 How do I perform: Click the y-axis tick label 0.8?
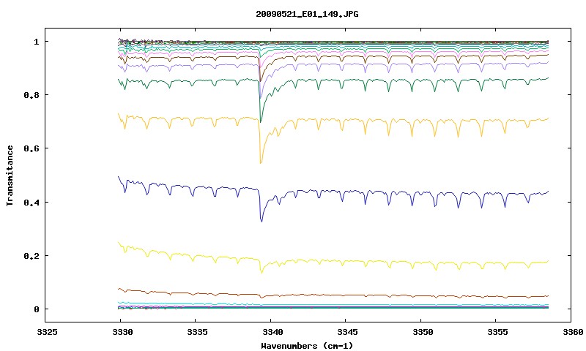pyautogui.click(x=31, y=95)
